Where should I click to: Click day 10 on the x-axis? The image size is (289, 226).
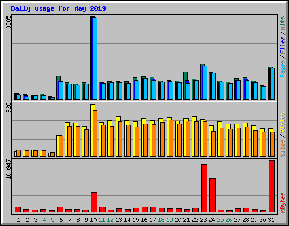[93, 220]
